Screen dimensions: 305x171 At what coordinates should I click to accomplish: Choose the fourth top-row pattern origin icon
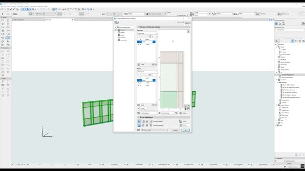(x=151, y=122)
